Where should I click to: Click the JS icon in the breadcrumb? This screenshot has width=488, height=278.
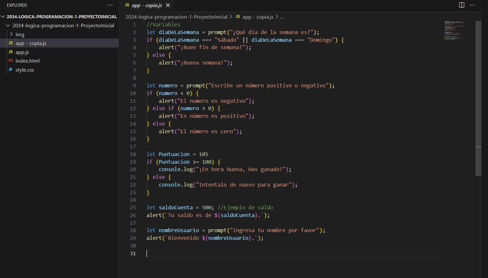pyautogui.click(x=238, y=17)
